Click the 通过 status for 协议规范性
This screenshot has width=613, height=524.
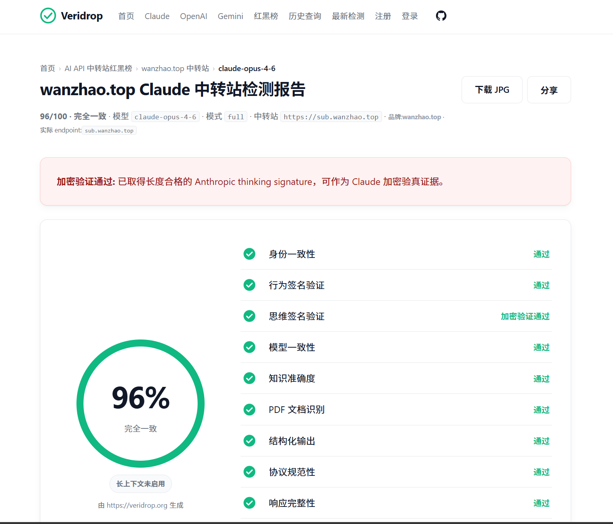pyautogui.click(x=542, y=472)
